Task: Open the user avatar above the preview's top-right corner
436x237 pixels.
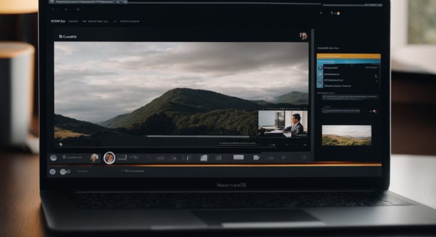Action: (303, 36)
